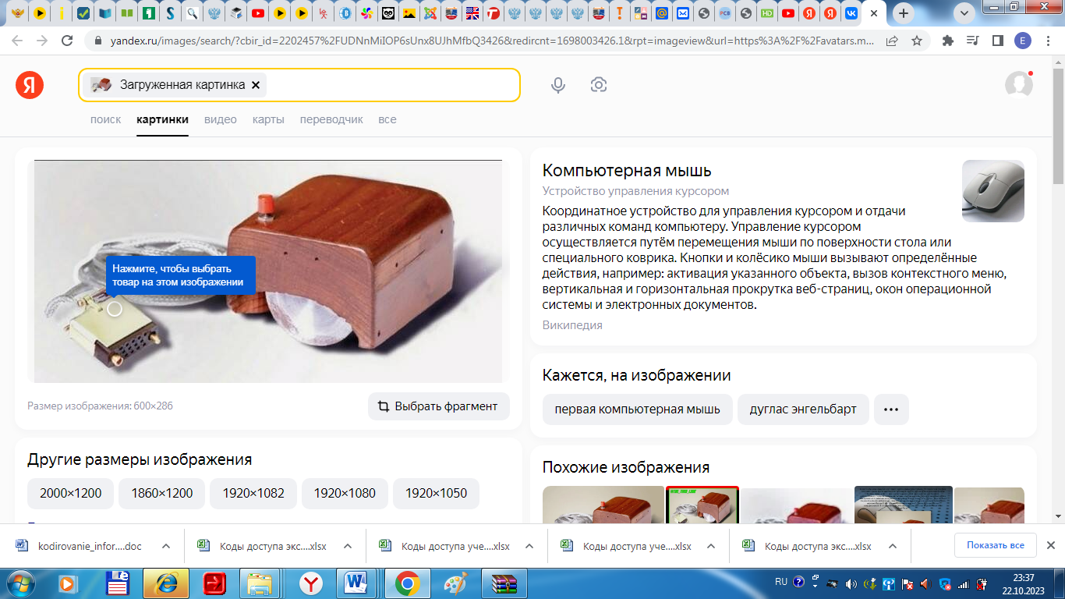Image resolution: width=1065 pixels, height=599 pixels.
Task: Click the Выбрать фрагмент button
Action: 438,406
